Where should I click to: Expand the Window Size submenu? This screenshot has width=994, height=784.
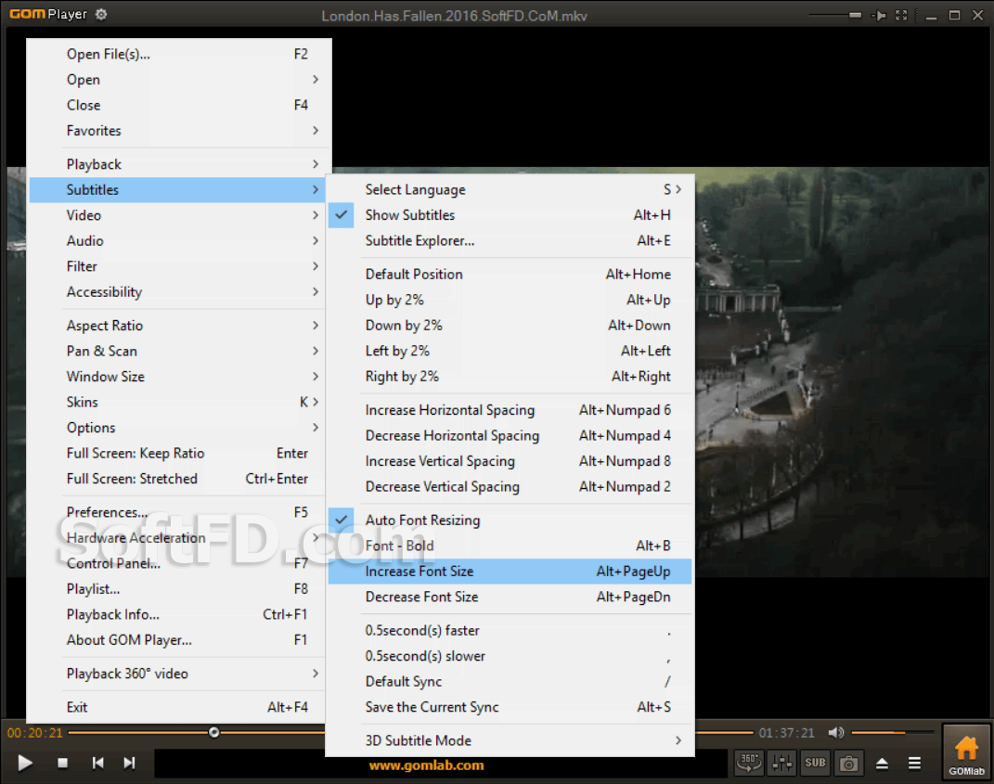tap(177, 377)
